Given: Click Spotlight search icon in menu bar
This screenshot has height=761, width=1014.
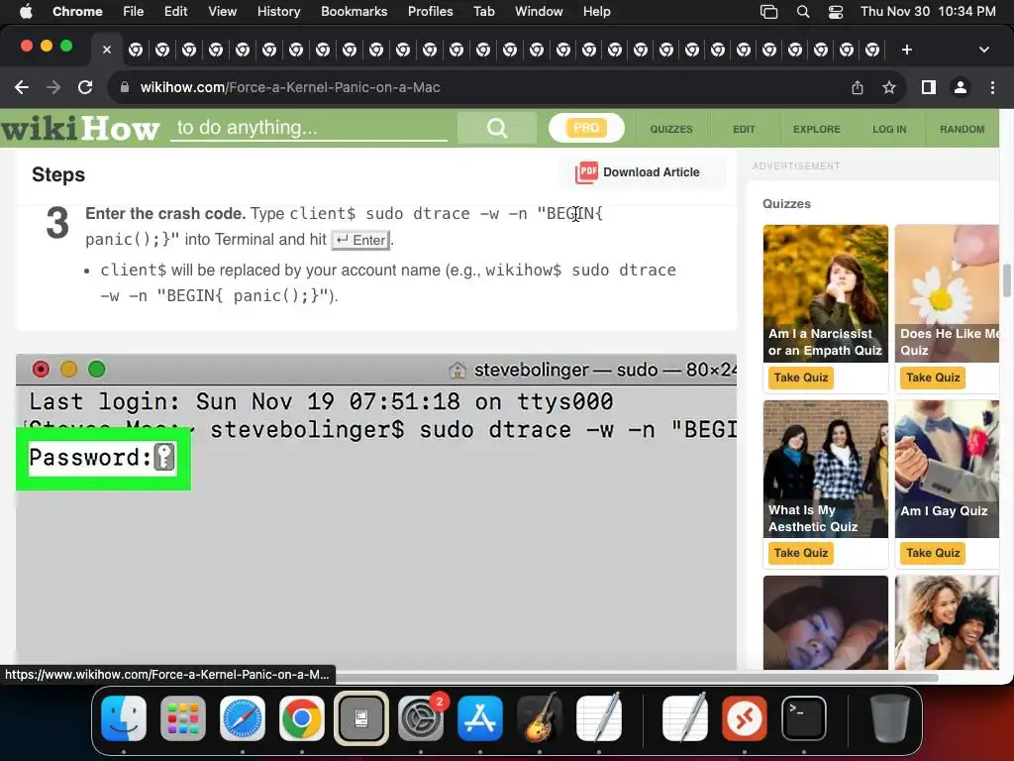Looking at the screenshot, I should tap(802, 12).
